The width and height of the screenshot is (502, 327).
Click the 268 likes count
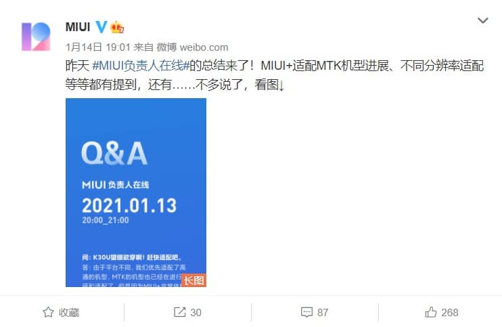click(449, 312)
